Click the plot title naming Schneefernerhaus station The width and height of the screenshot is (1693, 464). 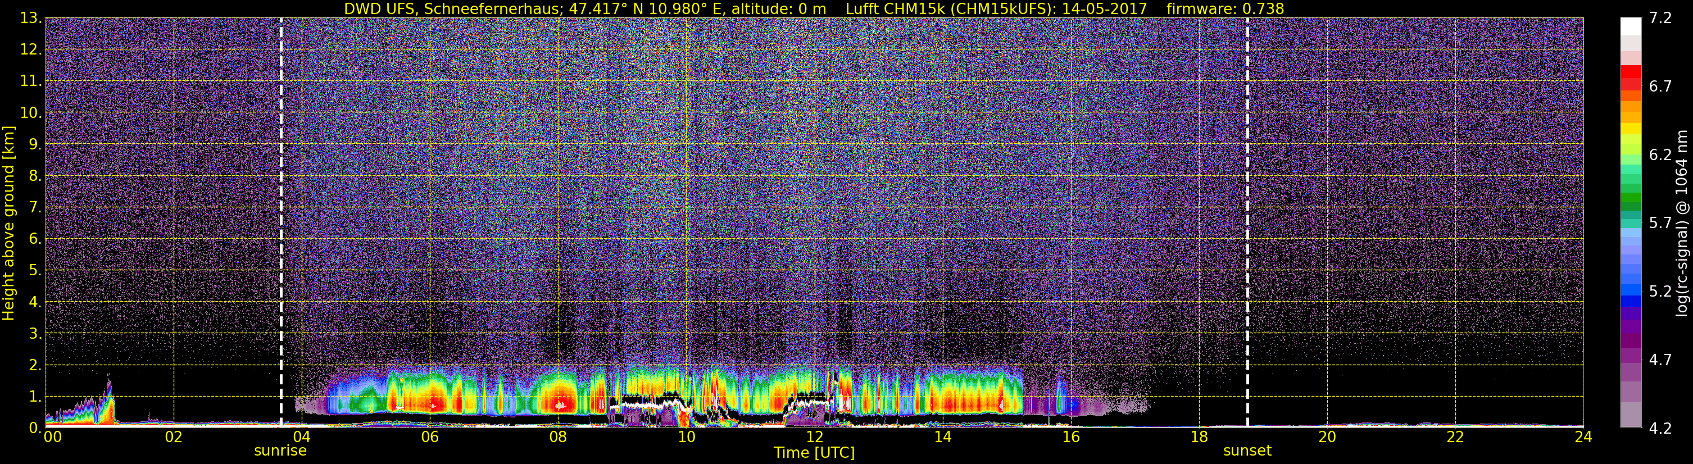pos(814,8)
